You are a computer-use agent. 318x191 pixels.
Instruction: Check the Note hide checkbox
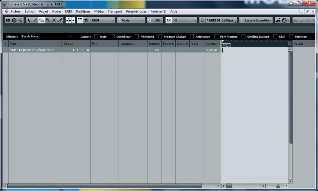[x=96, y=37]
